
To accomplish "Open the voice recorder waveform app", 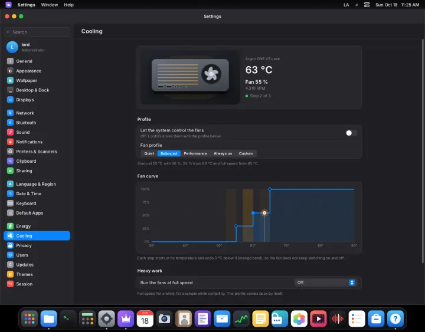I will point(338,318).
